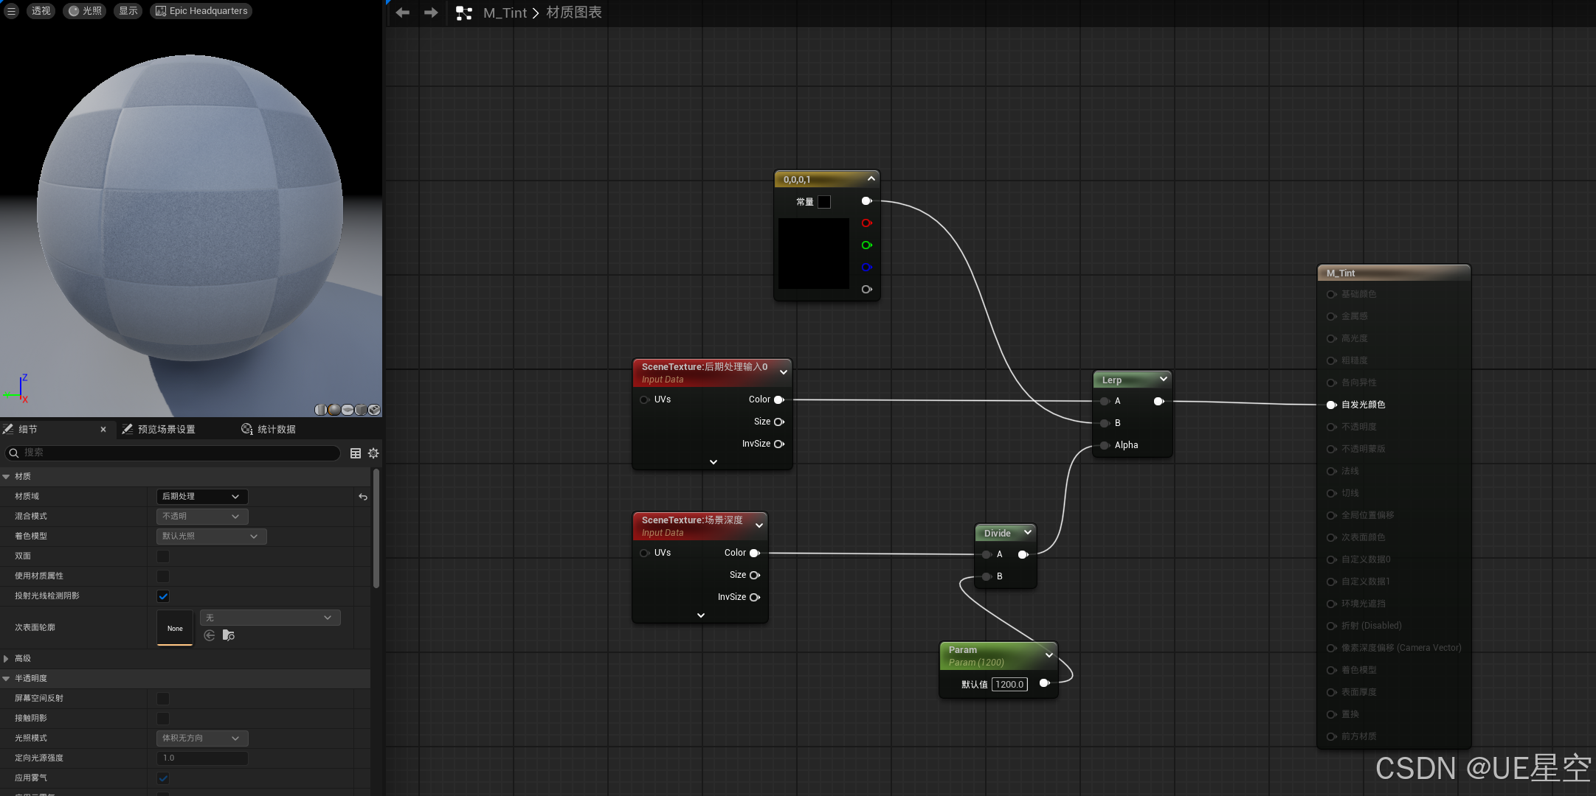
Task: Expand more pins on 后期处理输入0 node
Action: tap(714, 462)
